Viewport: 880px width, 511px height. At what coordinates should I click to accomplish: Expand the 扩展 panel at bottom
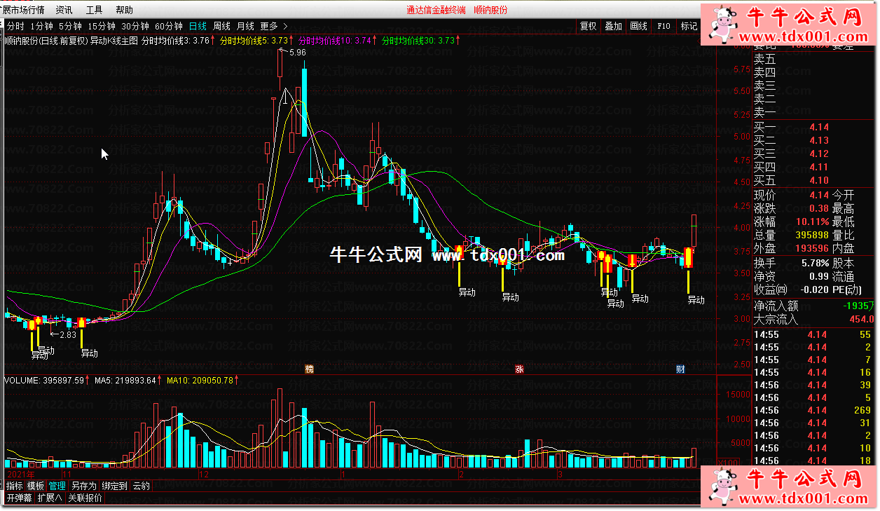pyautogui.click(x=50, y=498)
